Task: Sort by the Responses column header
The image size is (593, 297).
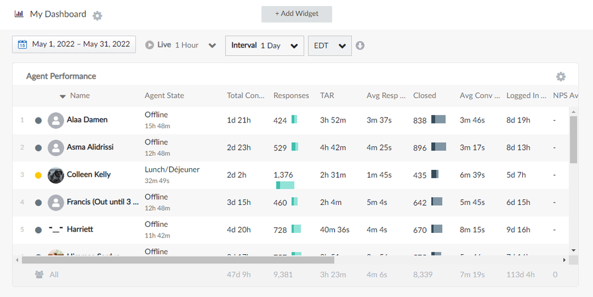Action: 291,96
